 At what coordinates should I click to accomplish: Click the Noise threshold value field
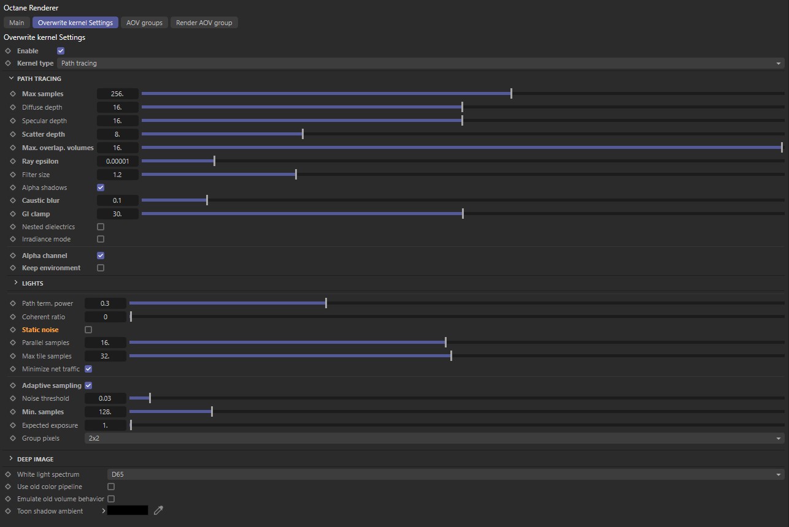coord(106,398)
